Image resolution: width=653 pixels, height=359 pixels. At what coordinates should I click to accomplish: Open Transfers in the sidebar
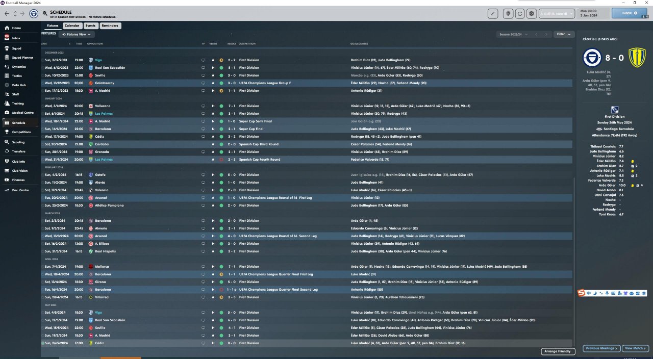[19, 151]
